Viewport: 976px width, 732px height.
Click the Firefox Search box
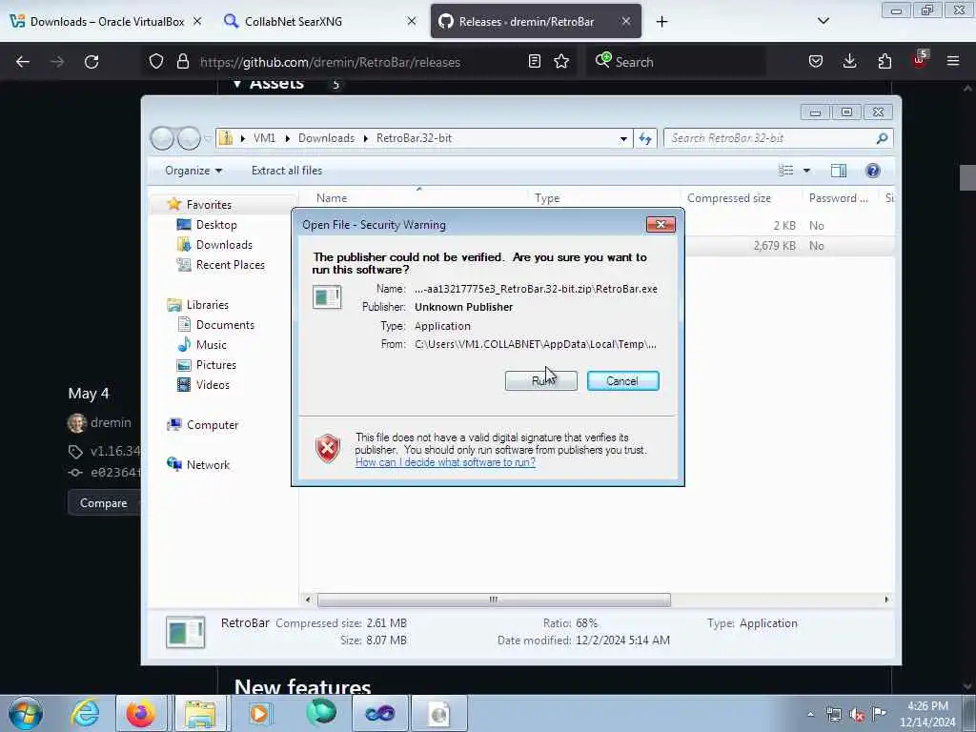[676, 62]
